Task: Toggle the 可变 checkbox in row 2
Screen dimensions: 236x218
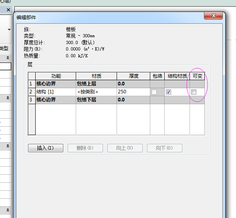Action: (x=194, y=92)
